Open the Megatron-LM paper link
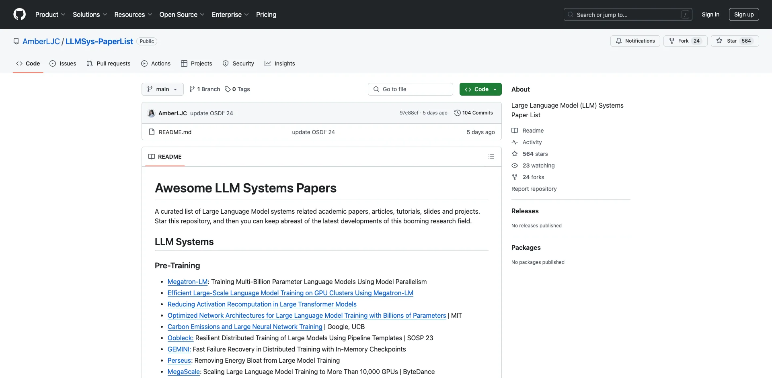The height and width of the screenshot is (378, 772). pyautogui.click(x=187, y=282)
